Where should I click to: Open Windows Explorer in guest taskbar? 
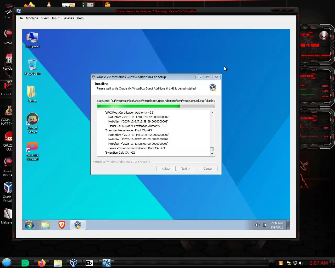tap(46, 225)
